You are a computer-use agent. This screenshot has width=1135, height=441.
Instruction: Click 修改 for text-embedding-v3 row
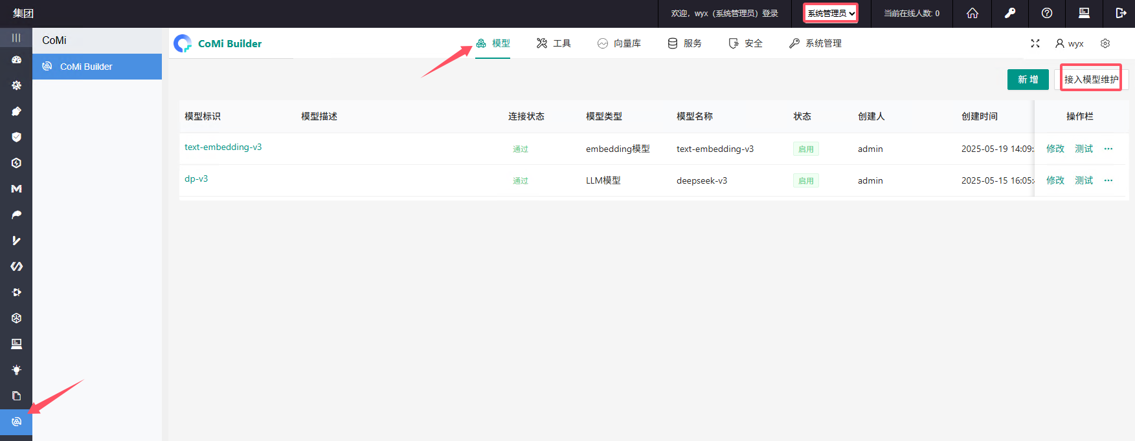(1055, 149)
